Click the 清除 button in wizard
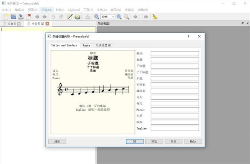The height and width of the screenshot is (164, 250). [x=57, y=142]
